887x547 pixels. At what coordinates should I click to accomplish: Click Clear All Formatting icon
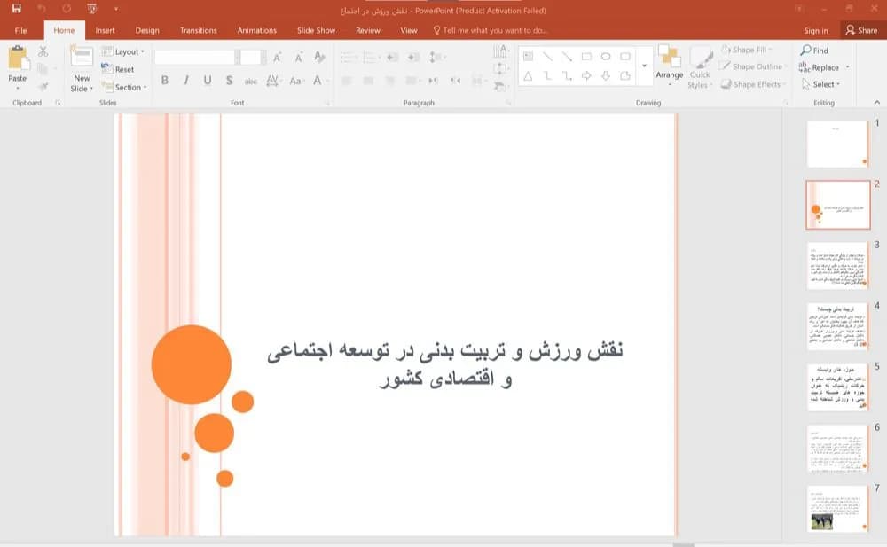point(319,57)
